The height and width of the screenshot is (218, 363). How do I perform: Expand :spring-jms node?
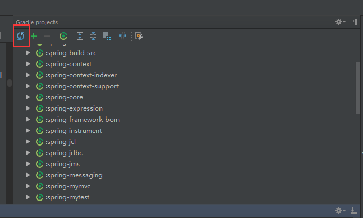(28, 164)
